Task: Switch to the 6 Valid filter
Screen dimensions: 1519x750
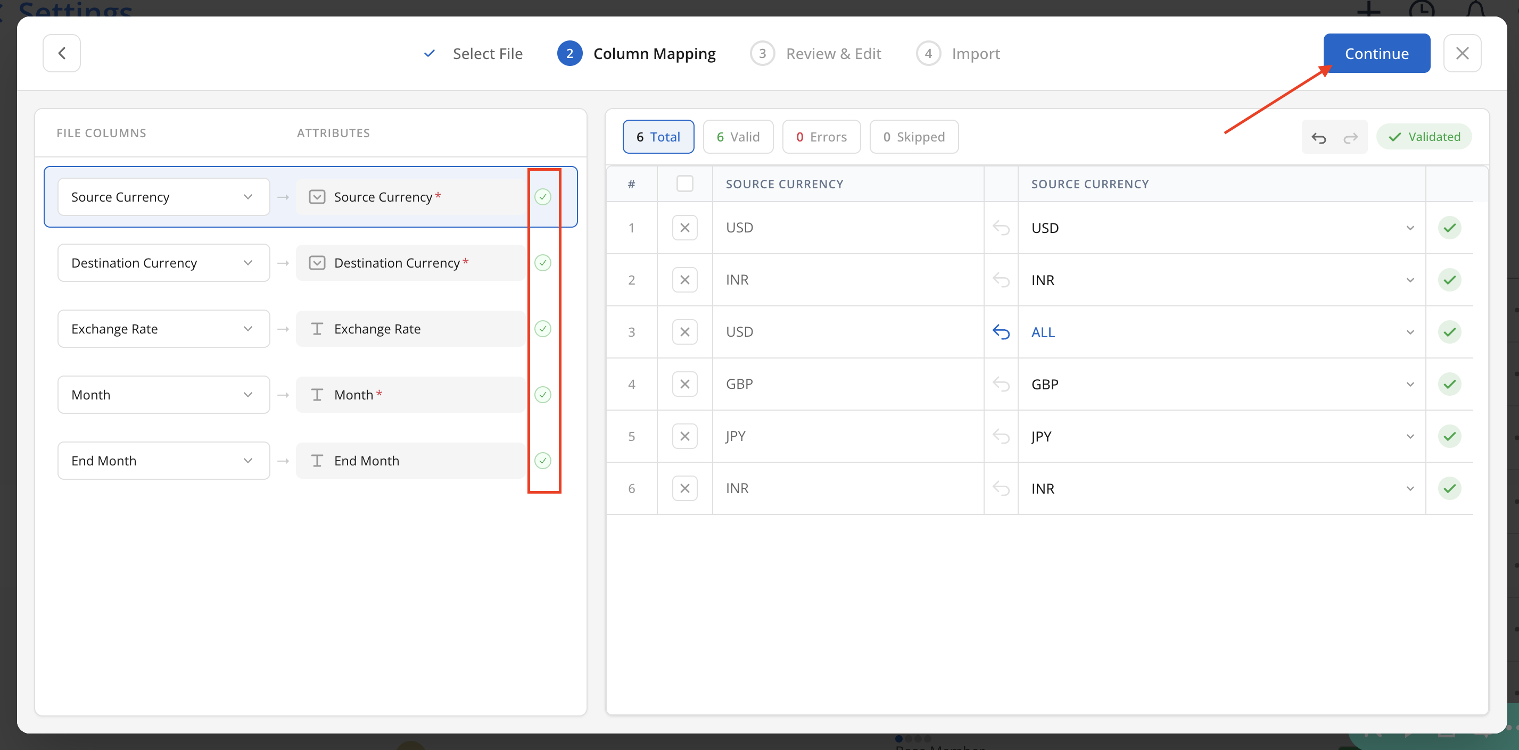Action: pyautogui.click(x=738, y=137)
